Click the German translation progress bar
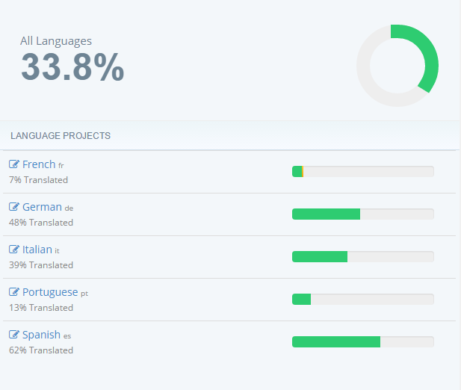 (362, 214)
